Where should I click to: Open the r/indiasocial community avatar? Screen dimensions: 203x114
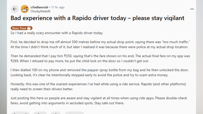click(x=25, y=9)
